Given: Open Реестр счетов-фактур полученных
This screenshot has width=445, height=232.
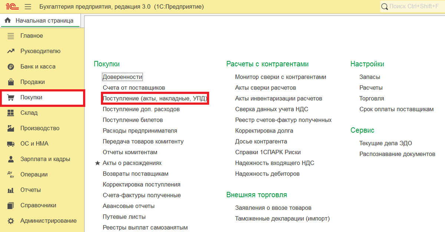Looking at the screenshot, I should (x=283, y=120).
